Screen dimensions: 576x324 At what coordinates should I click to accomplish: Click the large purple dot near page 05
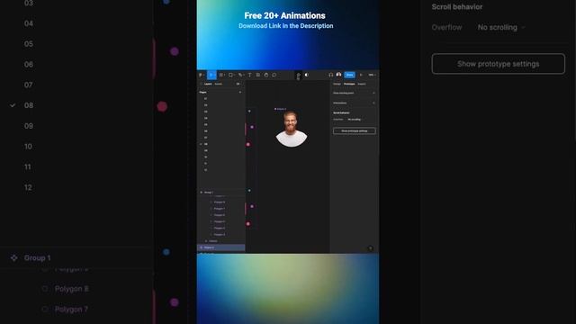click(175, 51)
